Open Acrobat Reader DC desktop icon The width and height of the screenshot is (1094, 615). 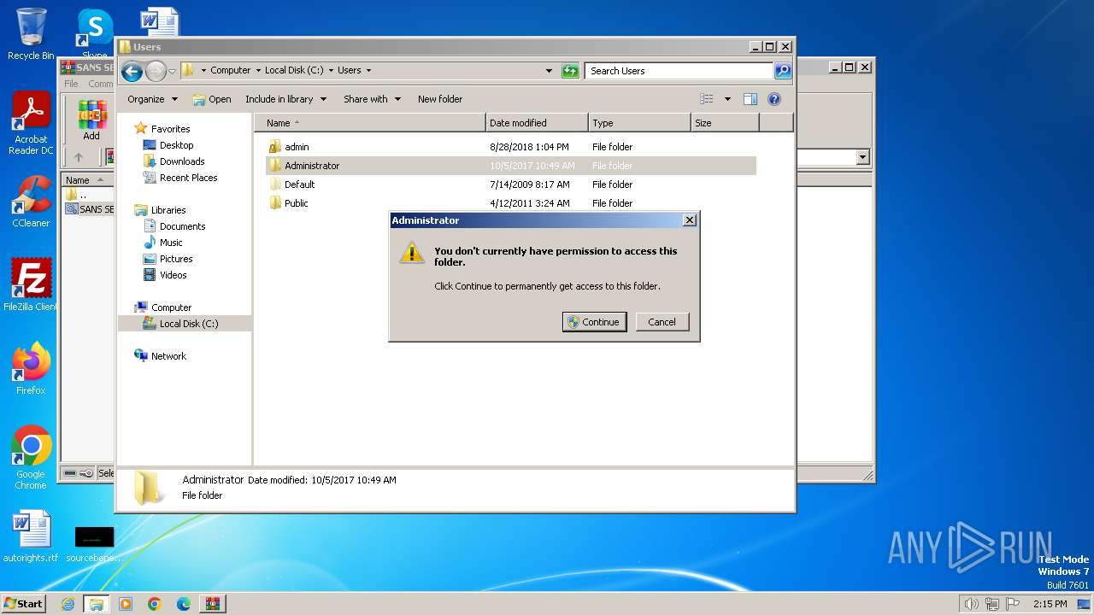(x=31, y=125)
